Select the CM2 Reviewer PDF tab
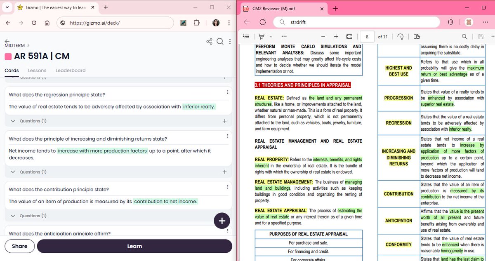495x261 pixels. [283, 8]
